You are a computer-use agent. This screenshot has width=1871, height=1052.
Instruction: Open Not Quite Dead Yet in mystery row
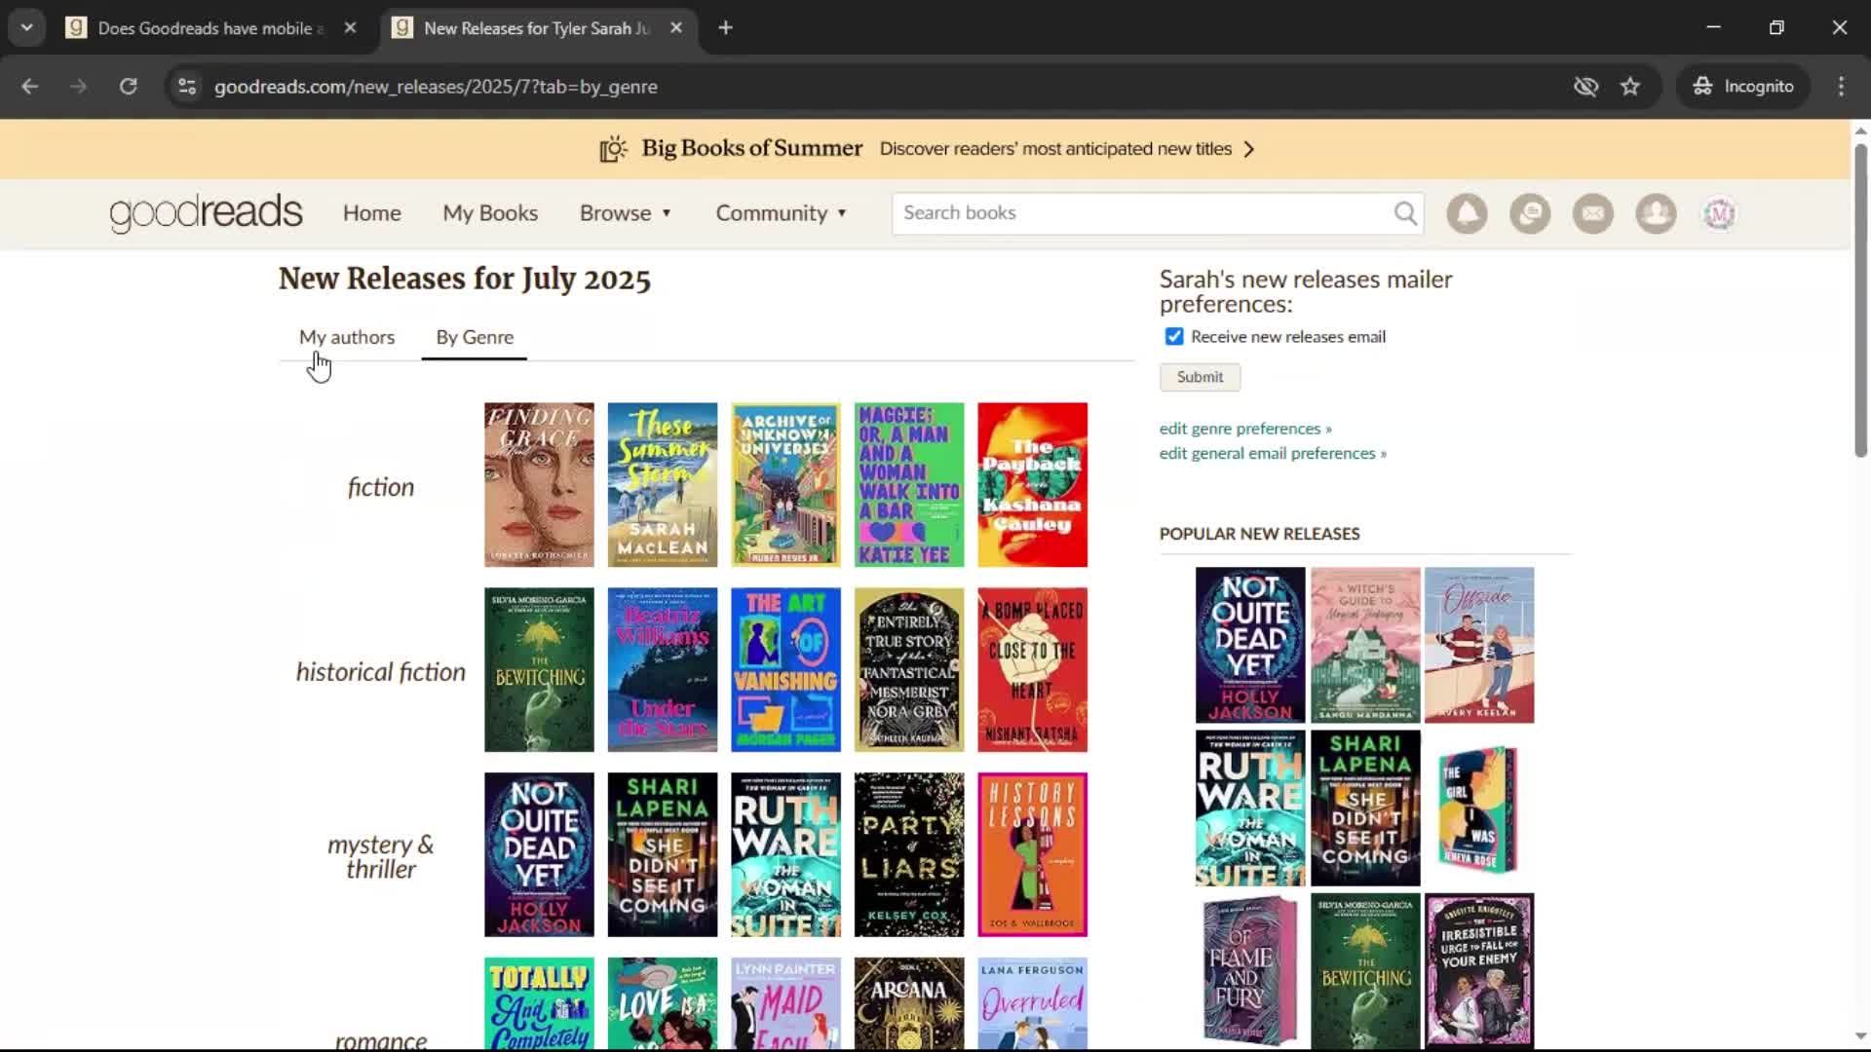[539, 855]
